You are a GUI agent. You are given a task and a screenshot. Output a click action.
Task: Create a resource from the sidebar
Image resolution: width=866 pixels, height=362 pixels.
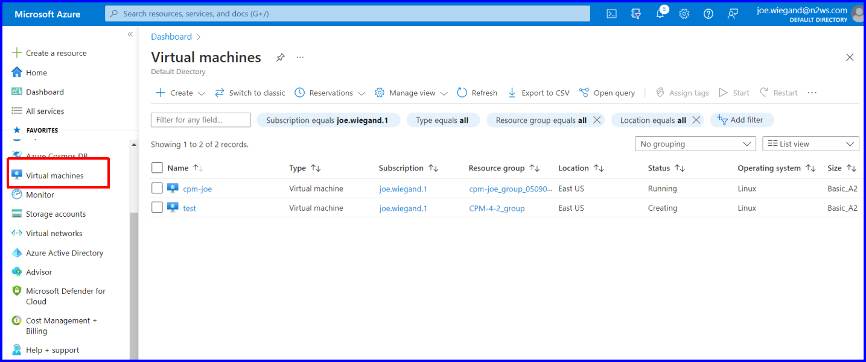[x=49, y=53]
